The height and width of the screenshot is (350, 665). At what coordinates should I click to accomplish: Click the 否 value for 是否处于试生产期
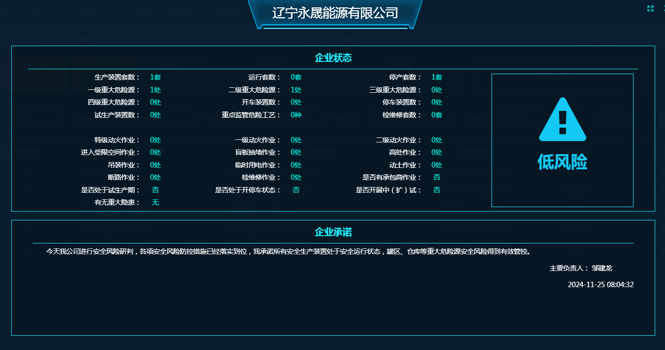[x=155, y=190]
